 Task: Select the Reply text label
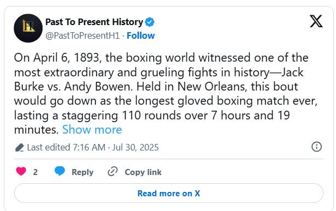click(x=82, y=172)
